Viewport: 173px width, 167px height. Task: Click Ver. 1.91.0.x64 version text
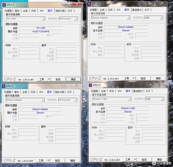tap(25, 161)
